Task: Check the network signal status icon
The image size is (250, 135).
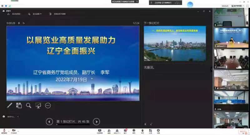Action: click(10, 6)
